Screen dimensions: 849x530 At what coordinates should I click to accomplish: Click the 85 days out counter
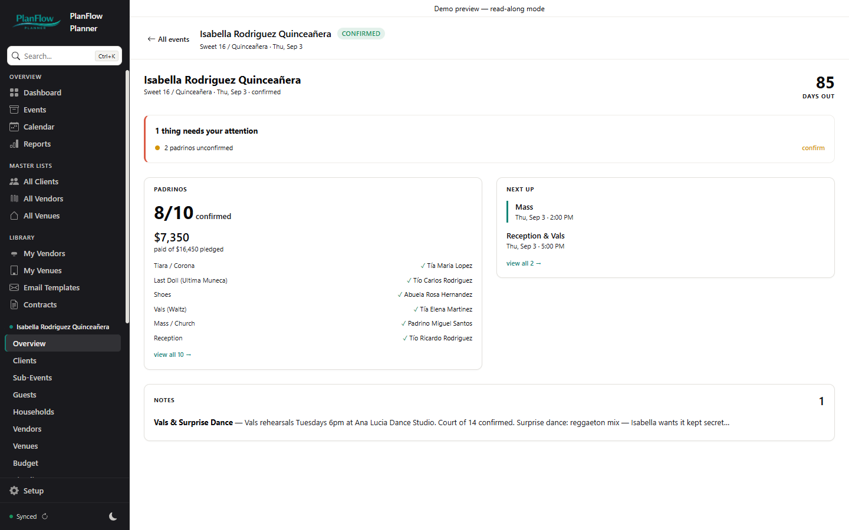(x=818, y=87)
